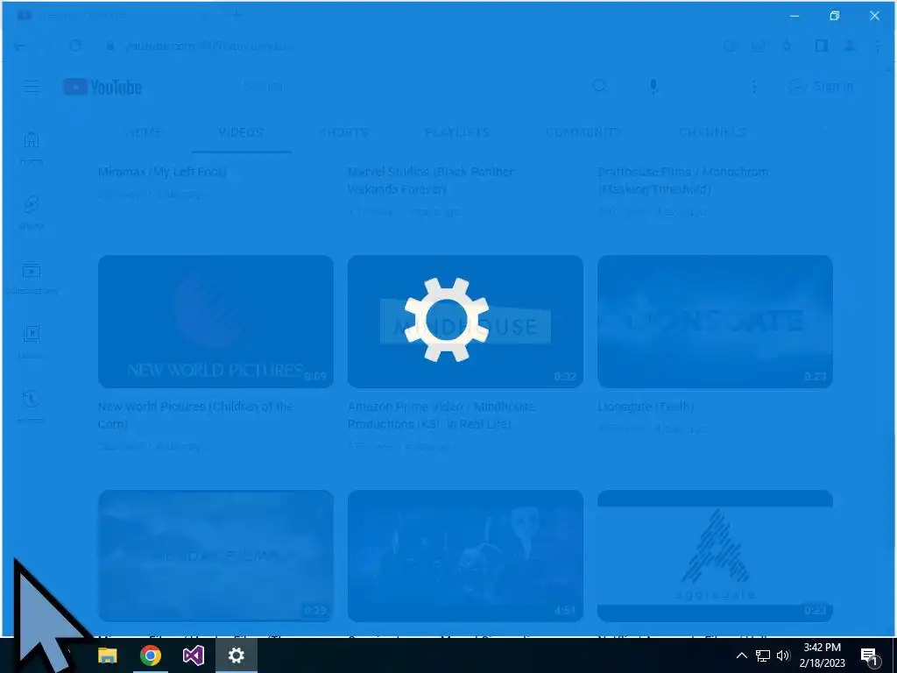The image size is (897, 673).
Task: Reload the page with Chrome's refresh icon
Action: (x=75, y=46)
